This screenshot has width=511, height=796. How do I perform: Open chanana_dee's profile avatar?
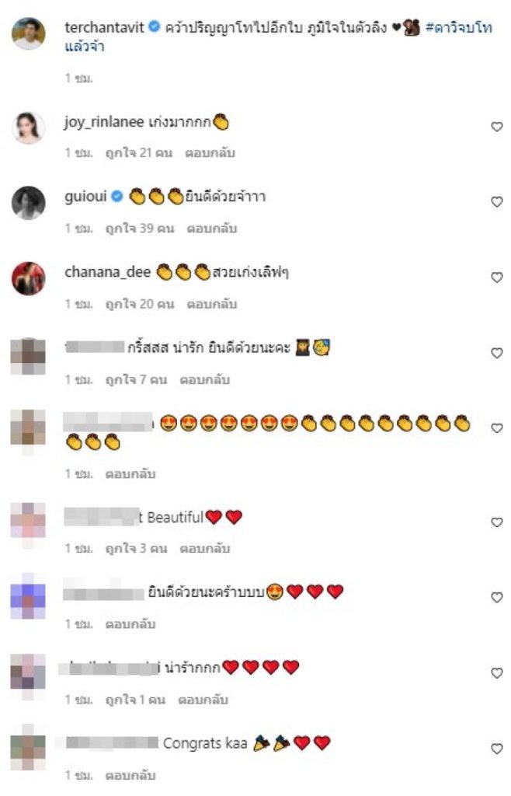29,278
